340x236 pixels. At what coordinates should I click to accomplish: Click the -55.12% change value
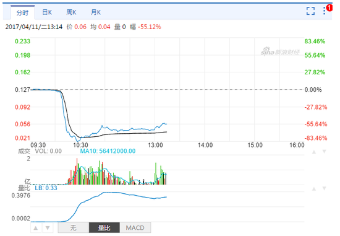tap(150, 27)
